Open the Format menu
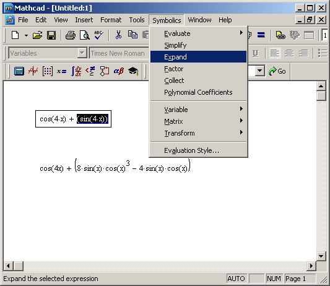This screenshot has height=286, width=330. [x=111, y=20]
